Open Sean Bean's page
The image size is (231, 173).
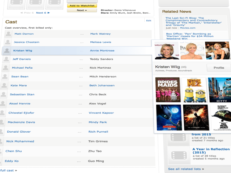[x=20, y=76]
